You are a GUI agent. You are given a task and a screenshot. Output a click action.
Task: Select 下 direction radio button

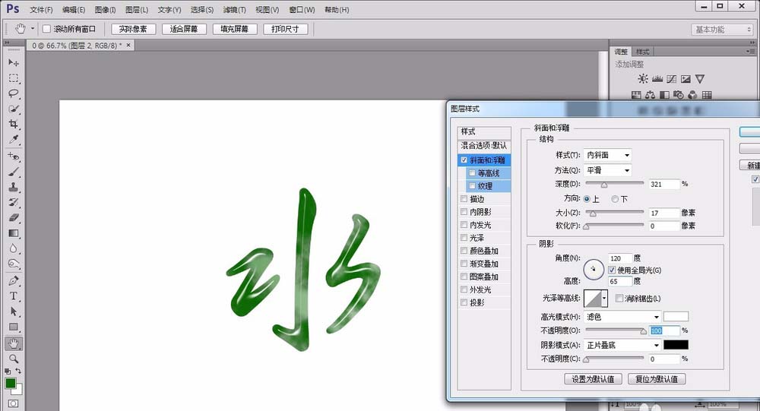[615, 199]
